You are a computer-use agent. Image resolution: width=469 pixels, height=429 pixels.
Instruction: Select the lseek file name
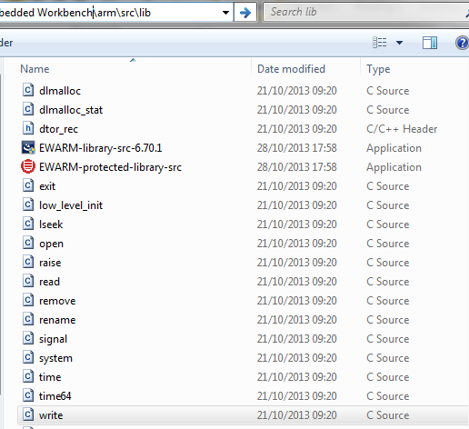pos(51,224)
